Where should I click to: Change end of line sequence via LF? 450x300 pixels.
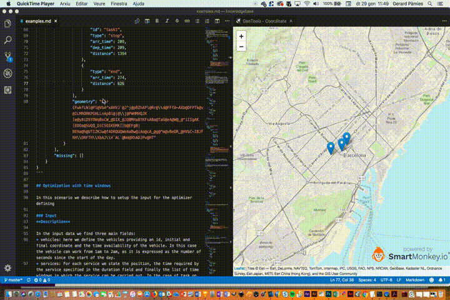point(399,280)
